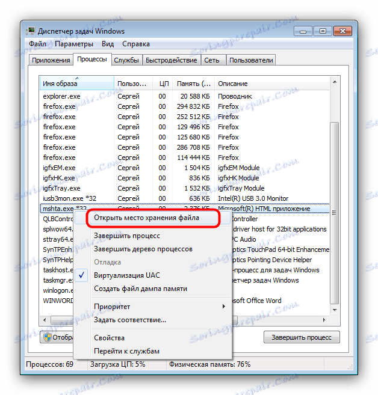Select the explorer.exe process row
Viewport: 378px width, 395px height.
pyautogui.click(x=185, y=96)
